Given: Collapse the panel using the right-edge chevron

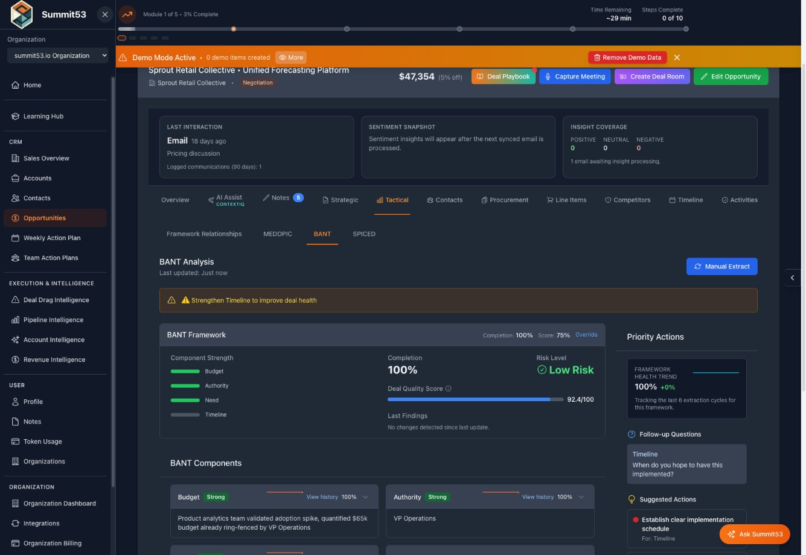Looking at the screenshot, I should coord(793,277).
